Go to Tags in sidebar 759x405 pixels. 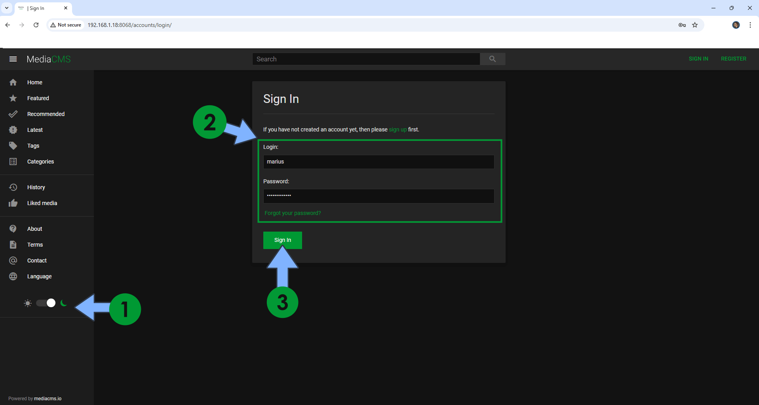(x=33, y=146)
